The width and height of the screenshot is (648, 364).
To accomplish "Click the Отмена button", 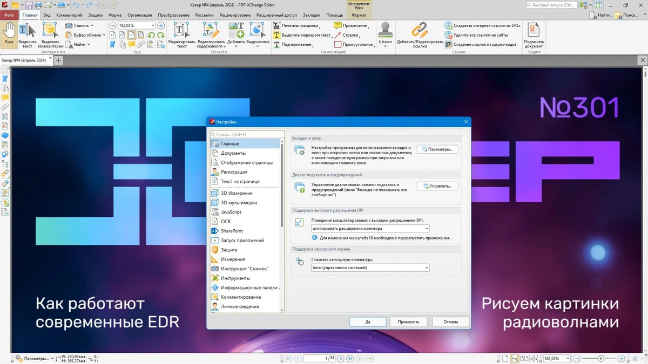I will tap(451, 322).
